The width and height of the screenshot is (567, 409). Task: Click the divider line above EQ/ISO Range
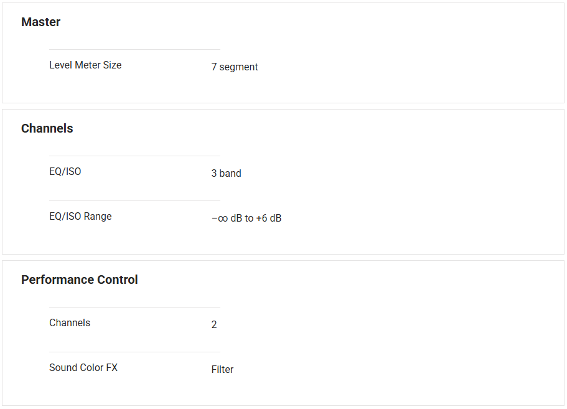[x=134, y=200]
